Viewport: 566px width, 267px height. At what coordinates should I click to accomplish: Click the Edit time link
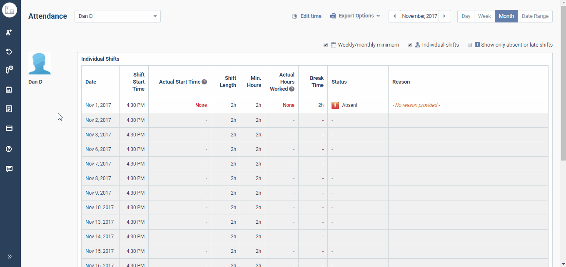tap(307, 16)
